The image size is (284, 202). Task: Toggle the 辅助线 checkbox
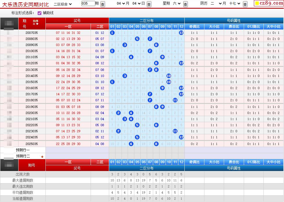point(40,13)
